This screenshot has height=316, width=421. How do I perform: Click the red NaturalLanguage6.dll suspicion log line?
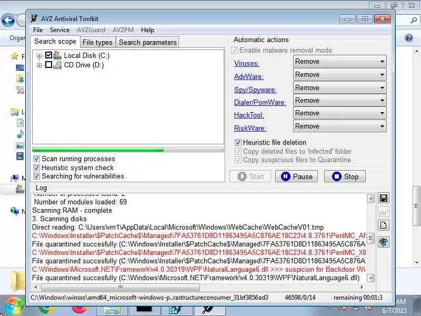[199, 270]
